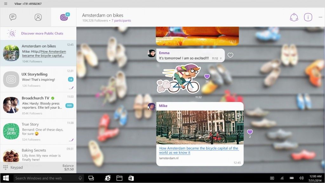Select the UX Storytelling public chat
325x183 pixels.
coord(38,79)
